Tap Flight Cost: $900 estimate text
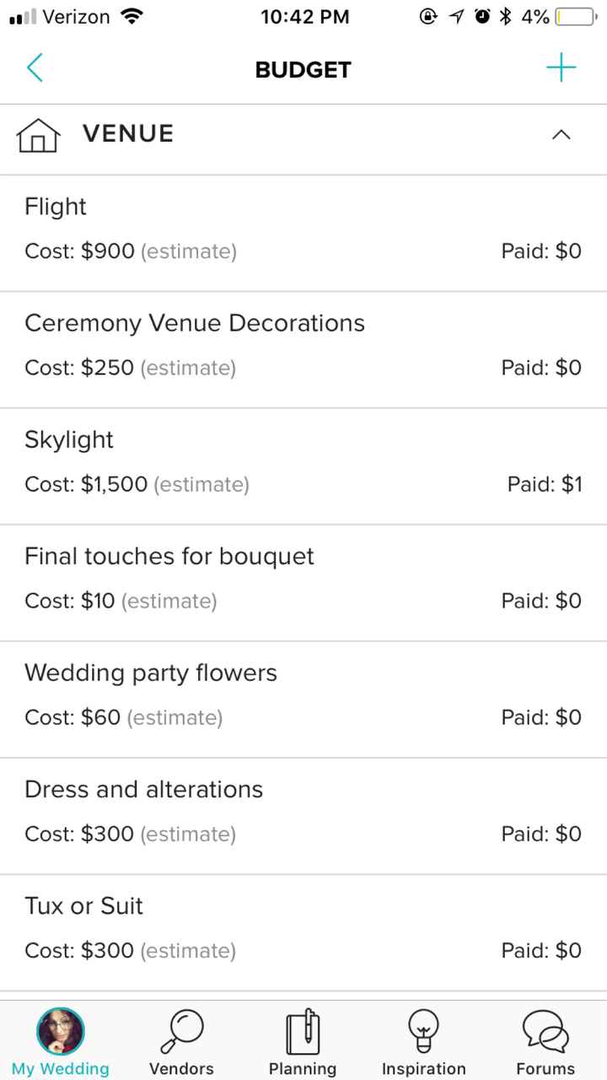This screenshot has width=607, height=1080. click(x=131, y=251)
